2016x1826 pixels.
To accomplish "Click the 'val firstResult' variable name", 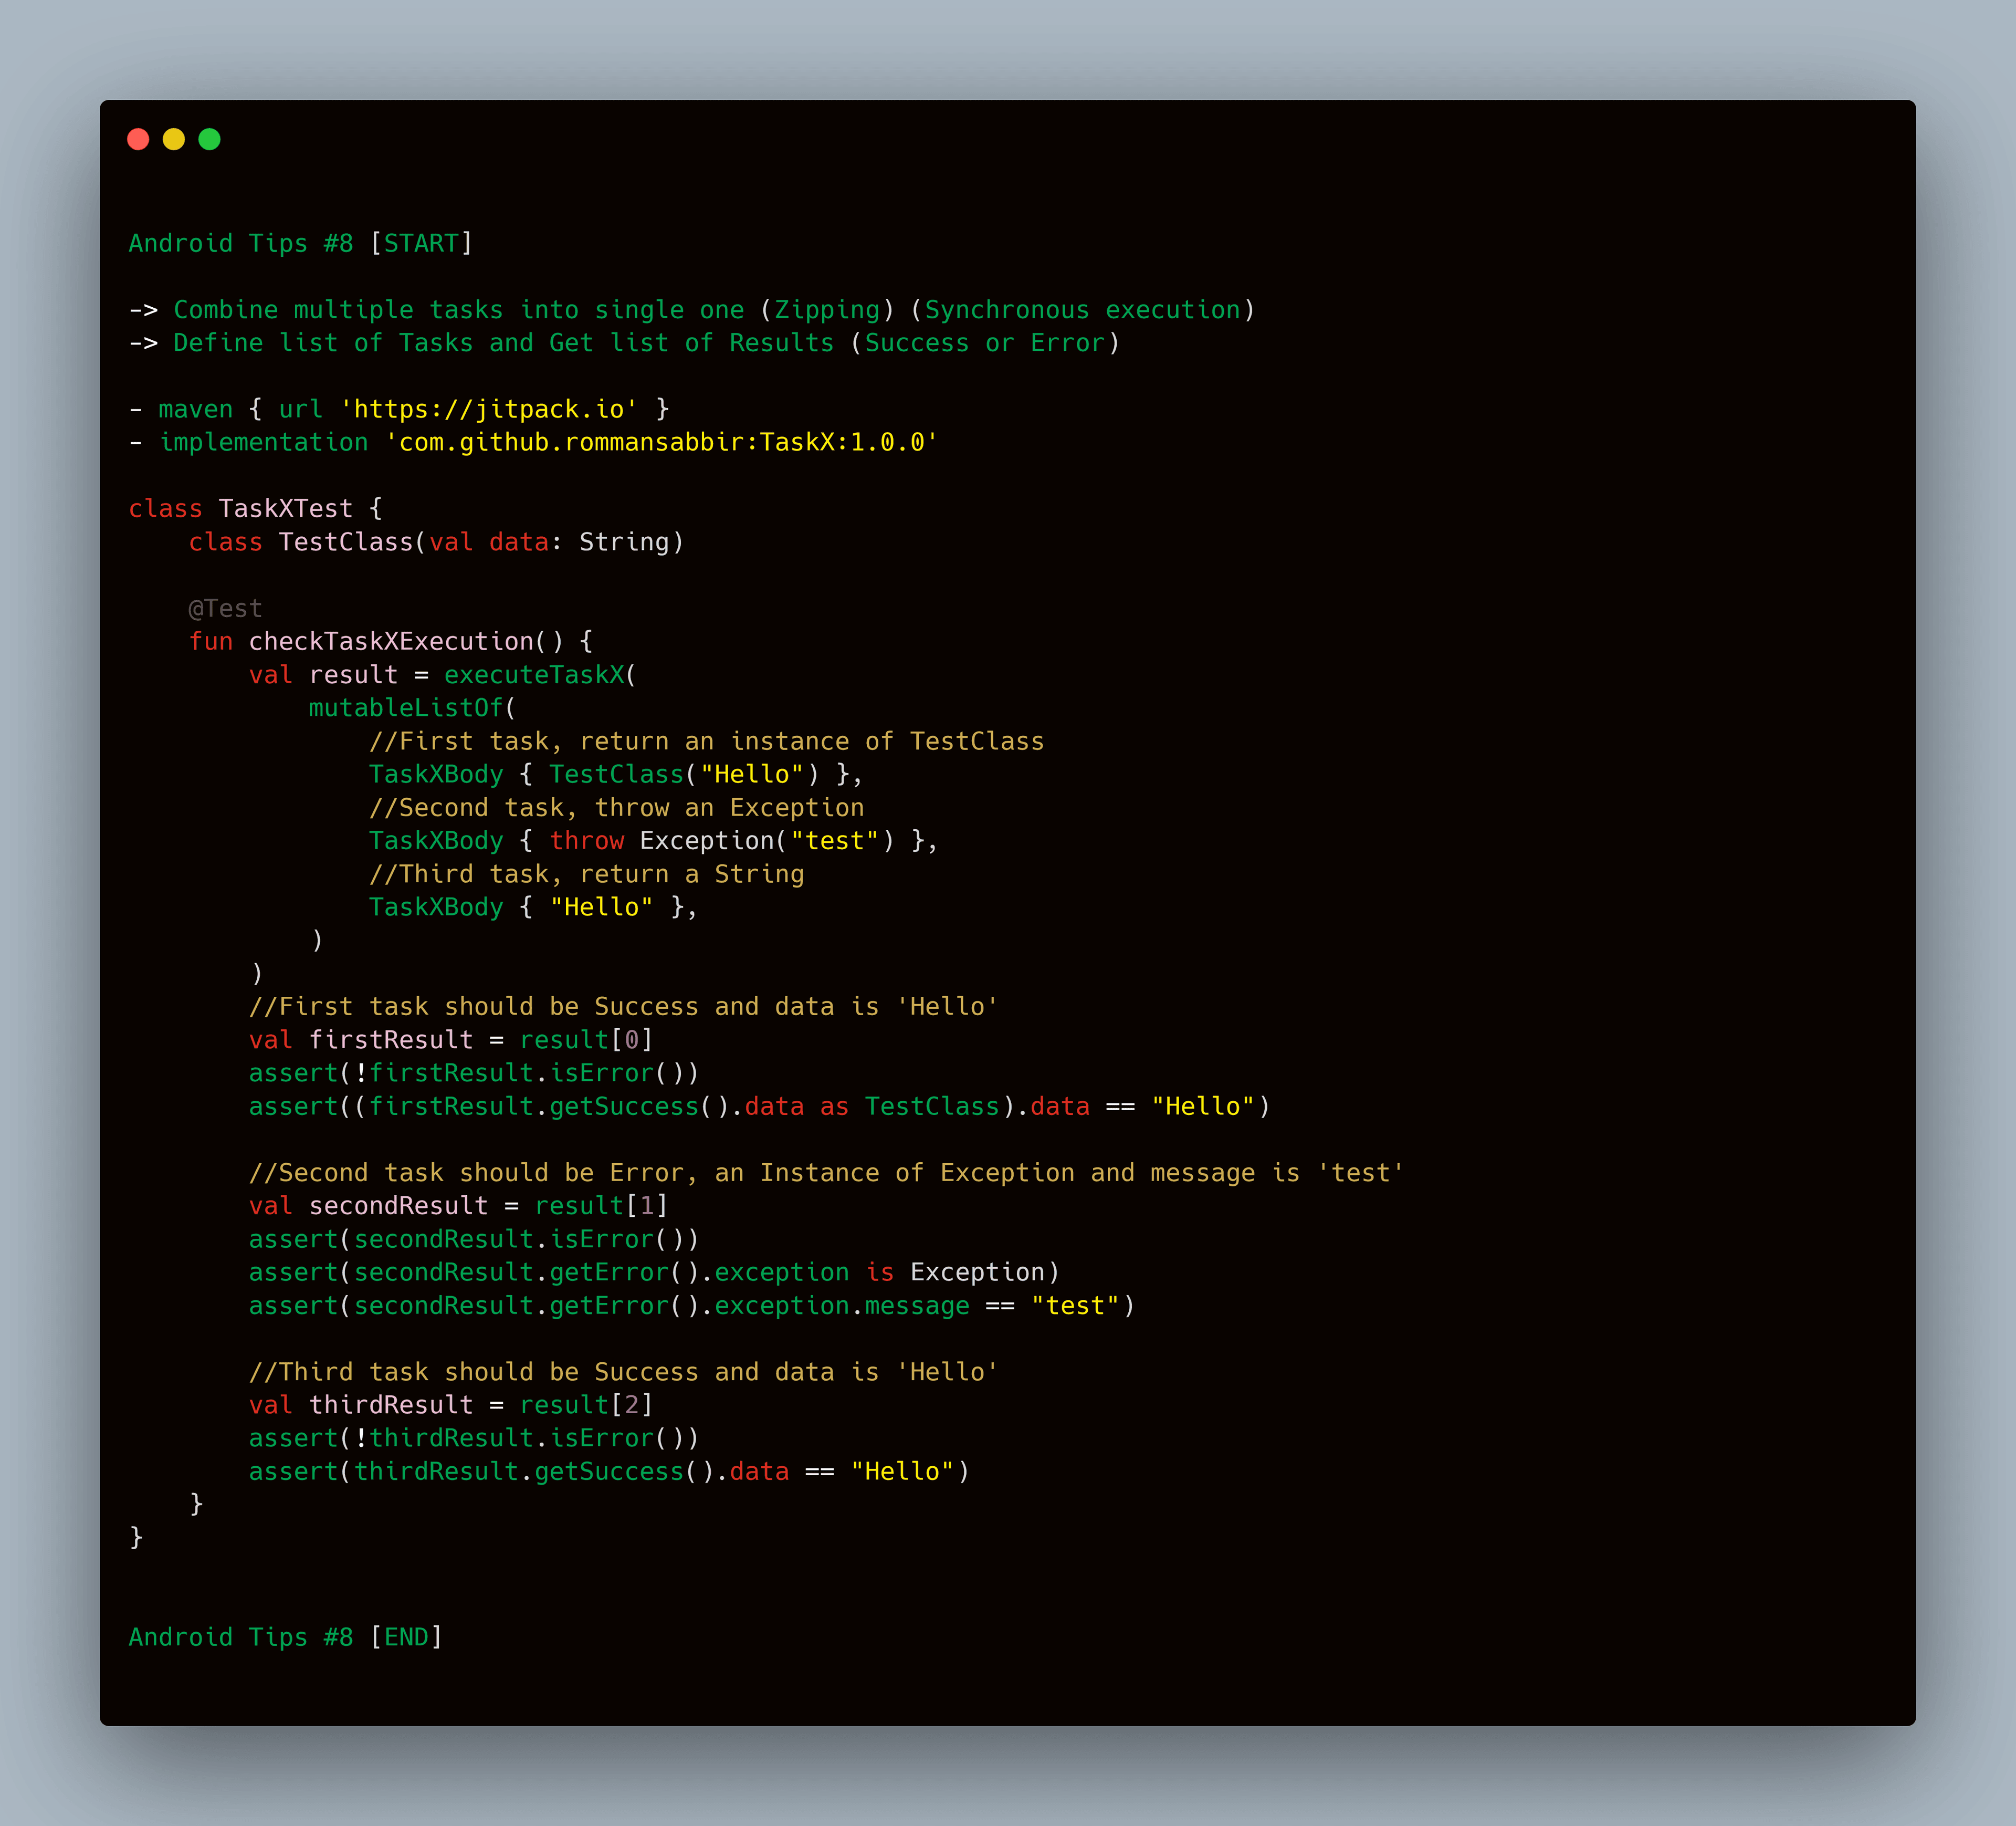I will 390,1040.
